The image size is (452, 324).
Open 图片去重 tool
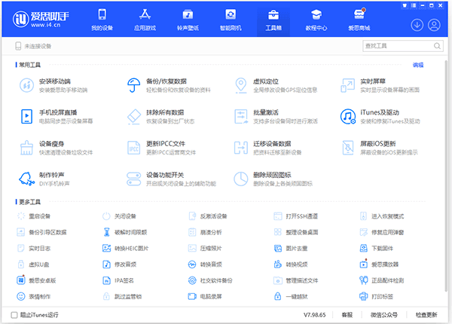[290, 248]
